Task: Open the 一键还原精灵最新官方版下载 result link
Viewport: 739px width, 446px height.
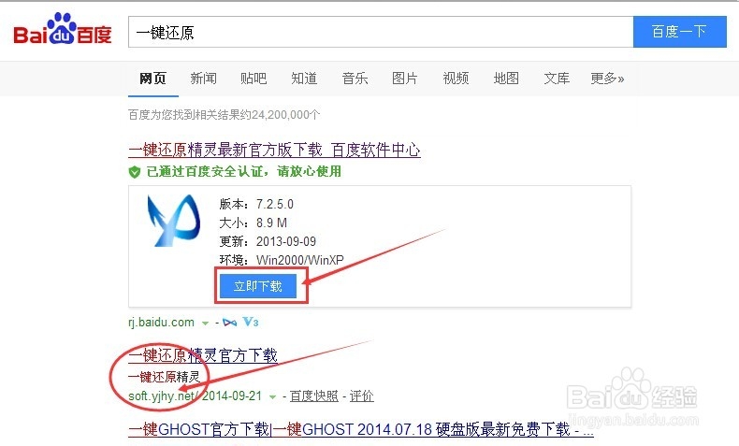Action: [274, 150]
